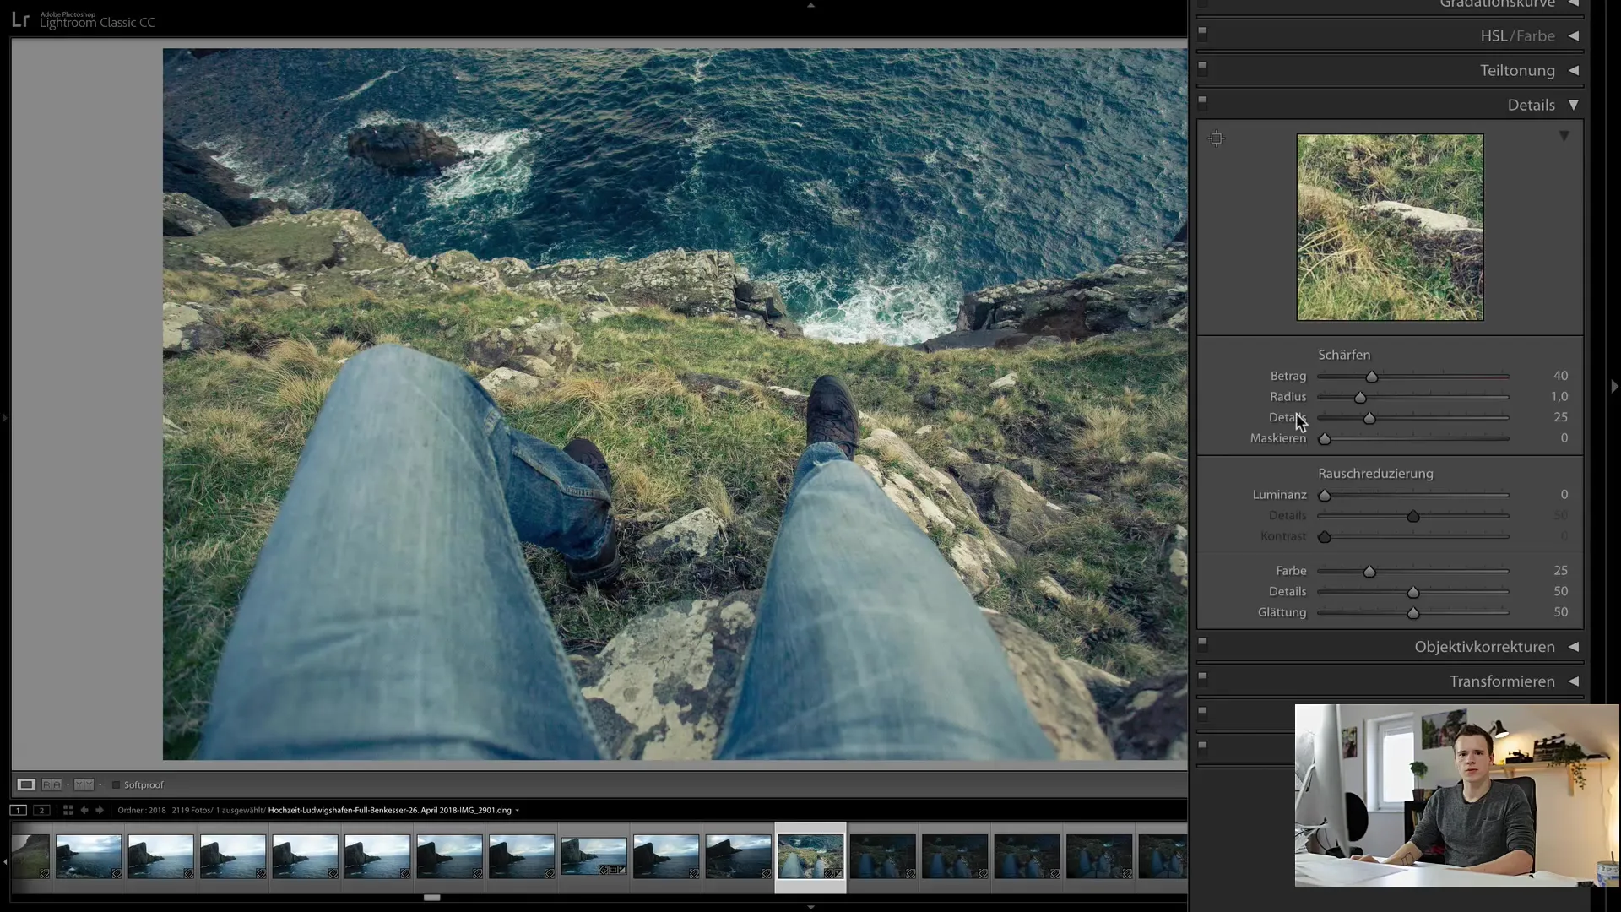
Task: Click the Glättung slider handle
Action: [x=1412, y=613]
